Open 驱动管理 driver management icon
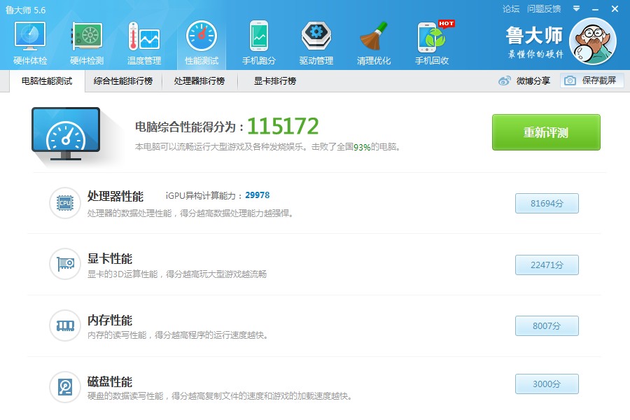 tap(316, 36)
